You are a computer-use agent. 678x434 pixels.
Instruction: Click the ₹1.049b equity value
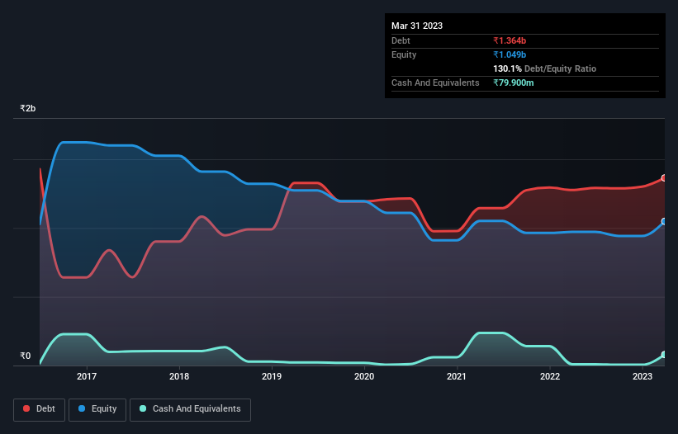click(x=510, y=54)
